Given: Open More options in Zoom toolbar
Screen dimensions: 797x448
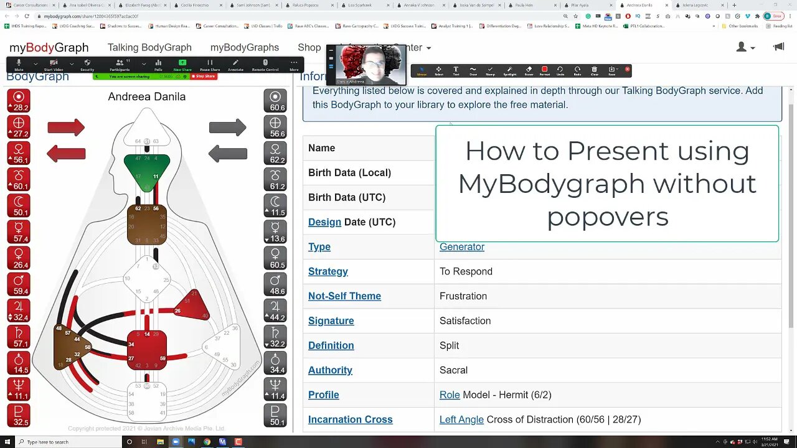Looking at the screenshot, I should tap(294, 65).
